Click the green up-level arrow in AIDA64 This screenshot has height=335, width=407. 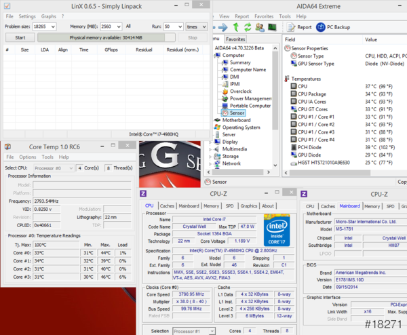[235, 27]
